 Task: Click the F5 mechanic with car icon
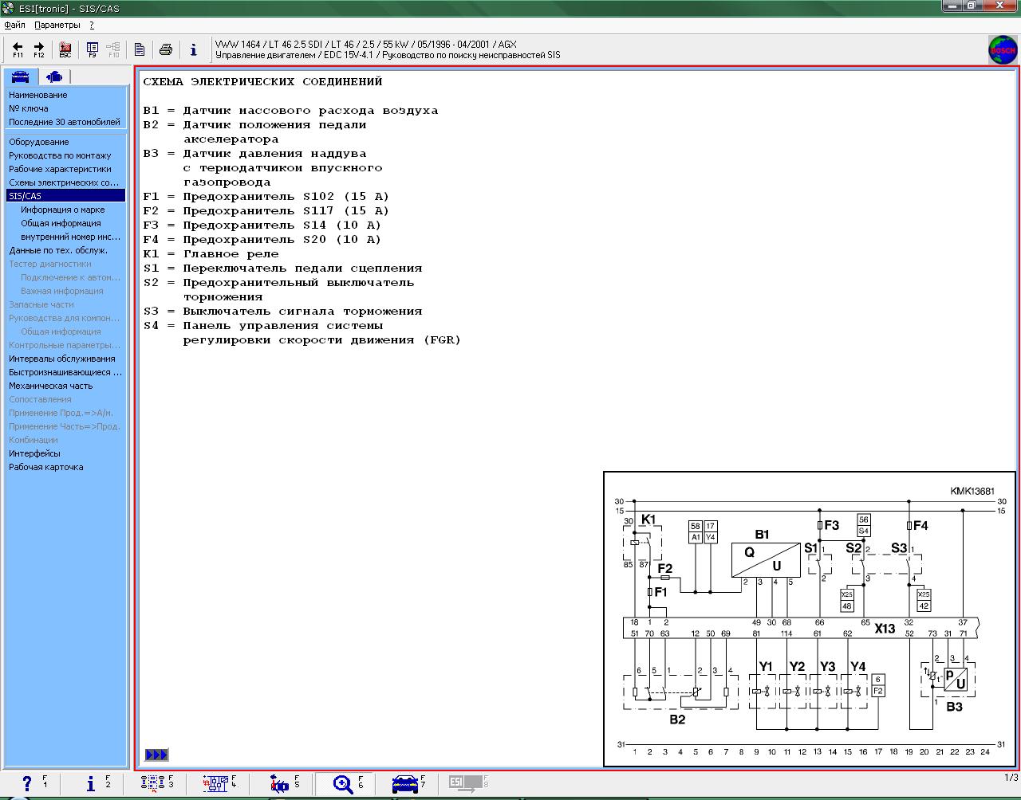283,784
